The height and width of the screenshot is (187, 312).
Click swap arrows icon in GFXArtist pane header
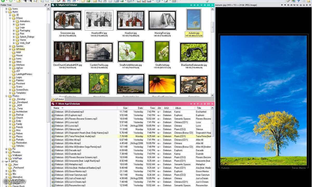[x=205, y=5]
